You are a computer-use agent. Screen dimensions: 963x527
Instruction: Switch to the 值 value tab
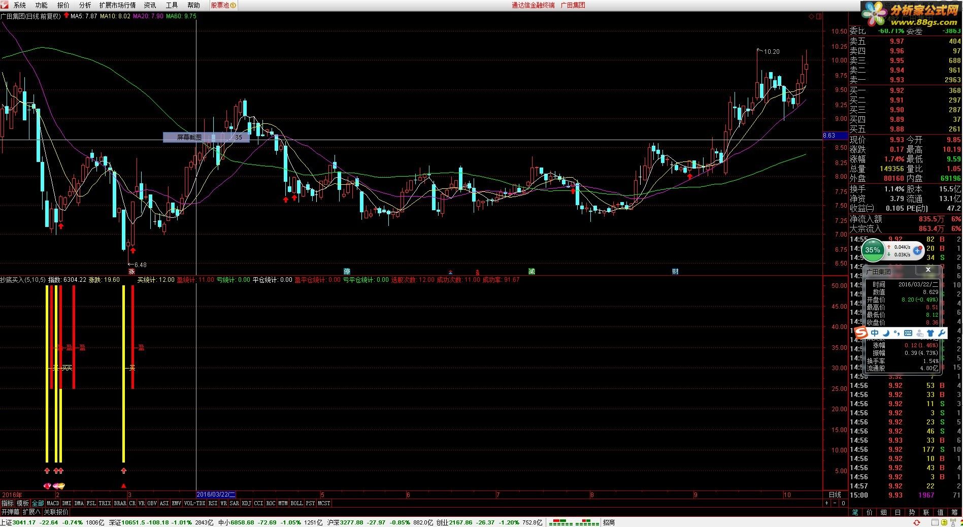941,512
